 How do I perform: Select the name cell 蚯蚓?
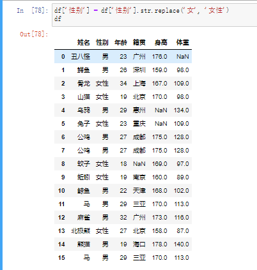pos(84,177)
